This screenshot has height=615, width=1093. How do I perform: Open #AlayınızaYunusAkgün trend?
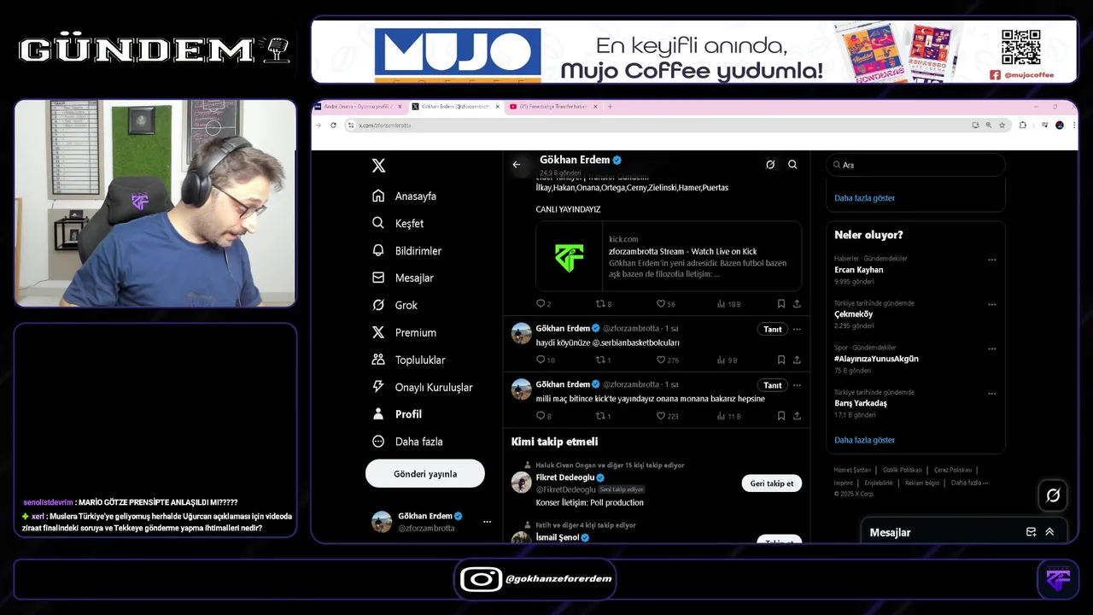click(876, 359)
